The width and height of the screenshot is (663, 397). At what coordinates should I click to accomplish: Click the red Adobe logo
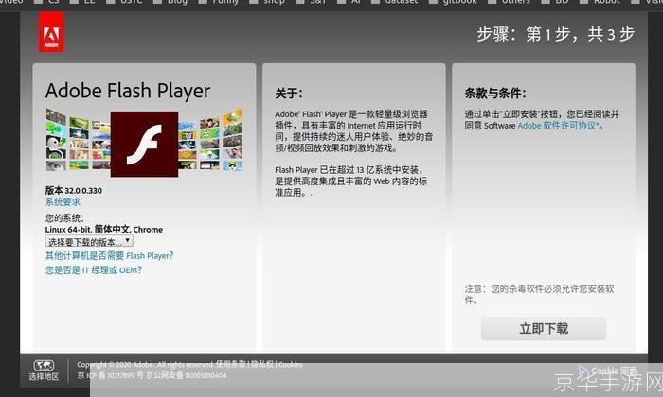pos(51,32)
